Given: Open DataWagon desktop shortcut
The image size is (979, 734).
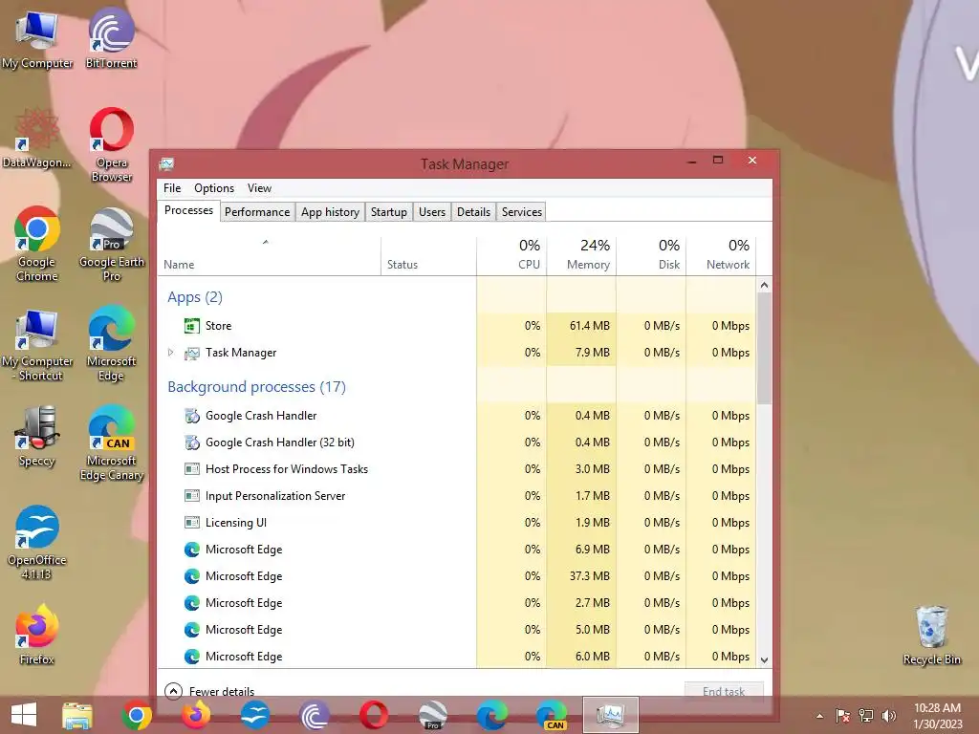Looking at the screenshot, I should [x=37, y=139].
